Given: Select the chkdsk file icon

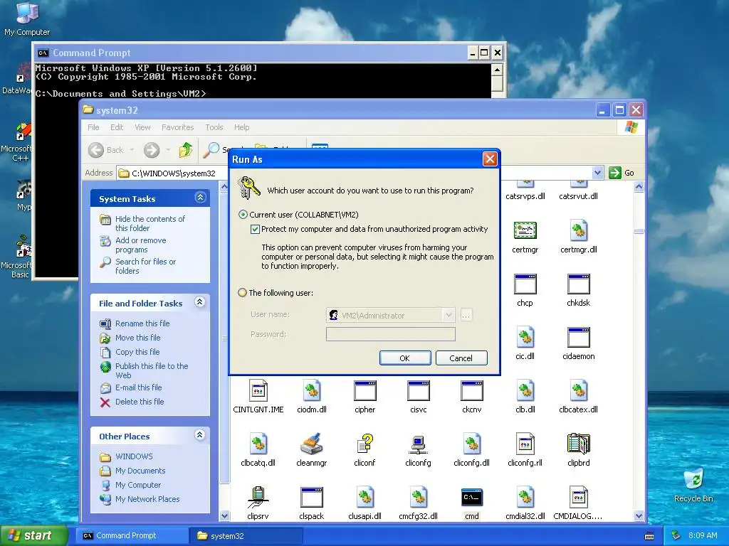Looking at the screenshot, I should coord(578,284).
